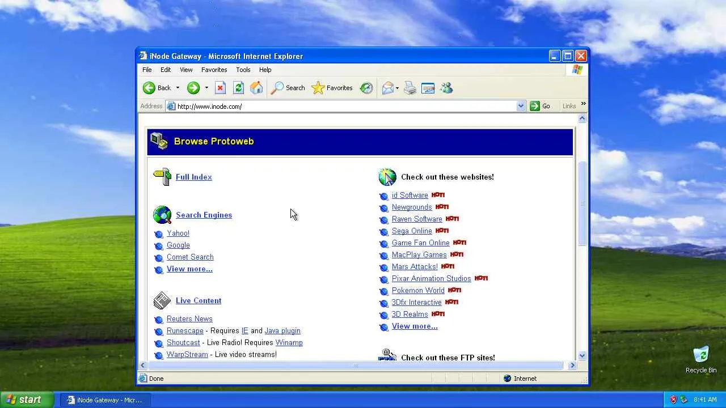Click into the Address bar URL field
This screenshot has height=408, width=726.
(346, 106)
